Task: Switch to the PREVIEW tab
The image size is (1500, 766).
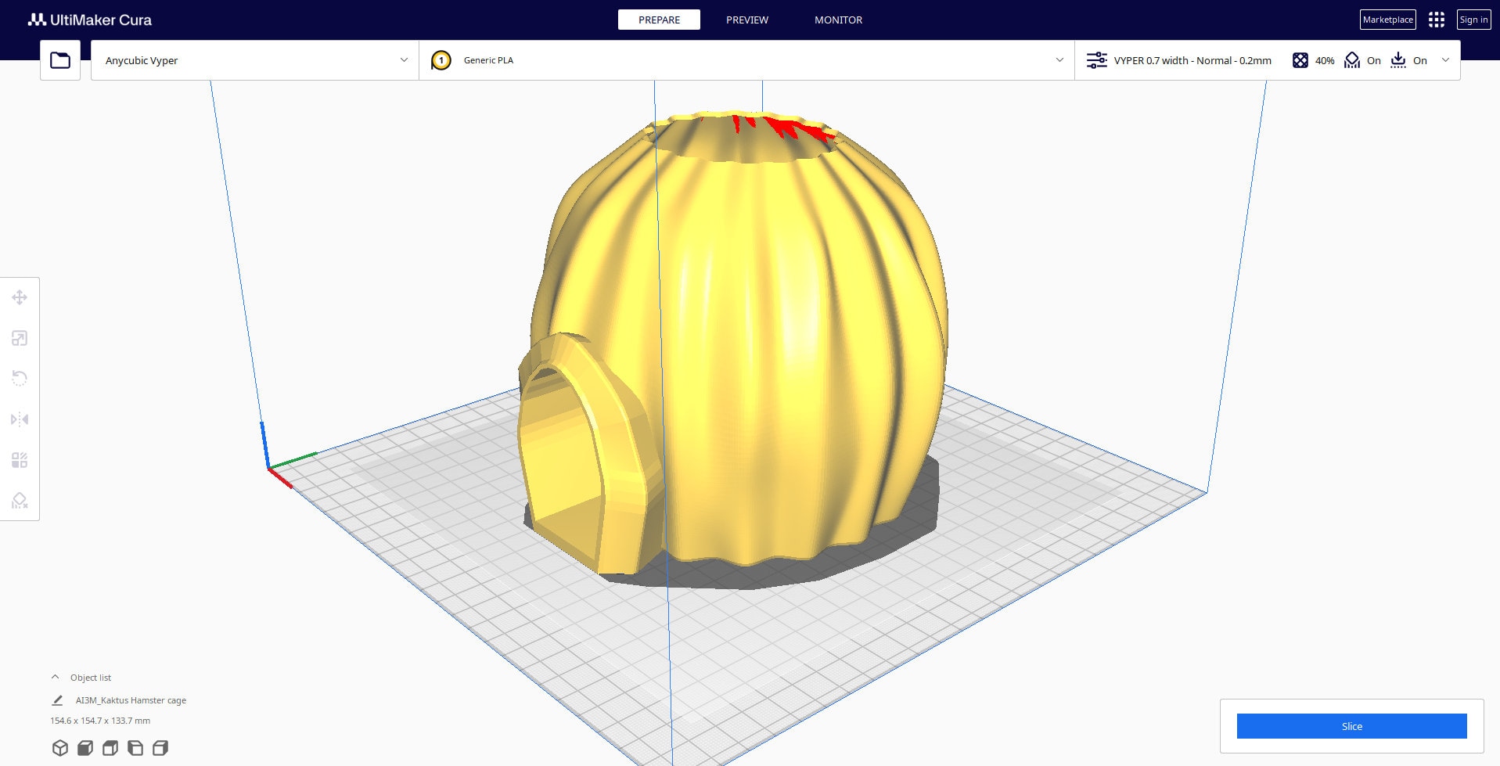Action: tap(746, 20)
